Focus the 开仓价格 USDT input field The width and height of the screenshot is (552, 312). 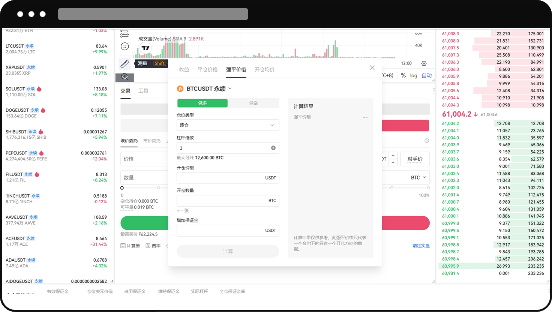tap(228, 178)
